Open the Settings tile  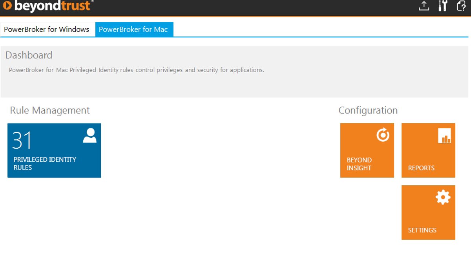coord(428,212)
